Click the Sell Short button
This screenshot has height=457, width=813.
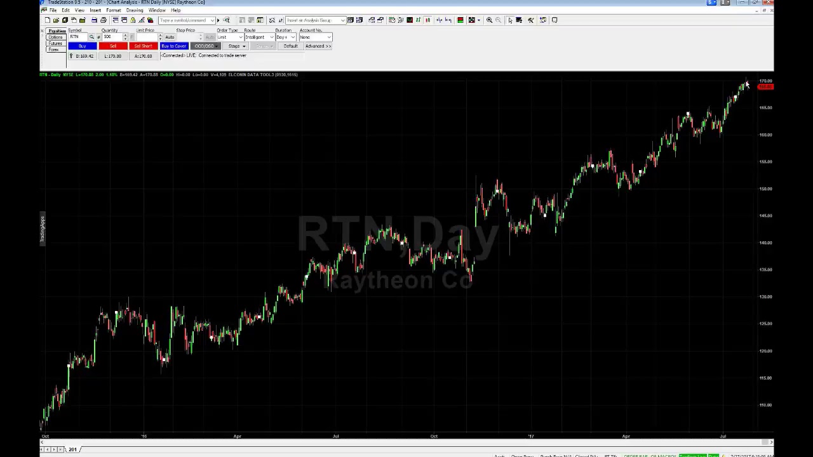[x=144, y=46]
